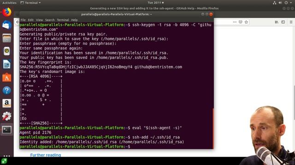Click the Firefox page vertical scrollbar

pos(294,103)
